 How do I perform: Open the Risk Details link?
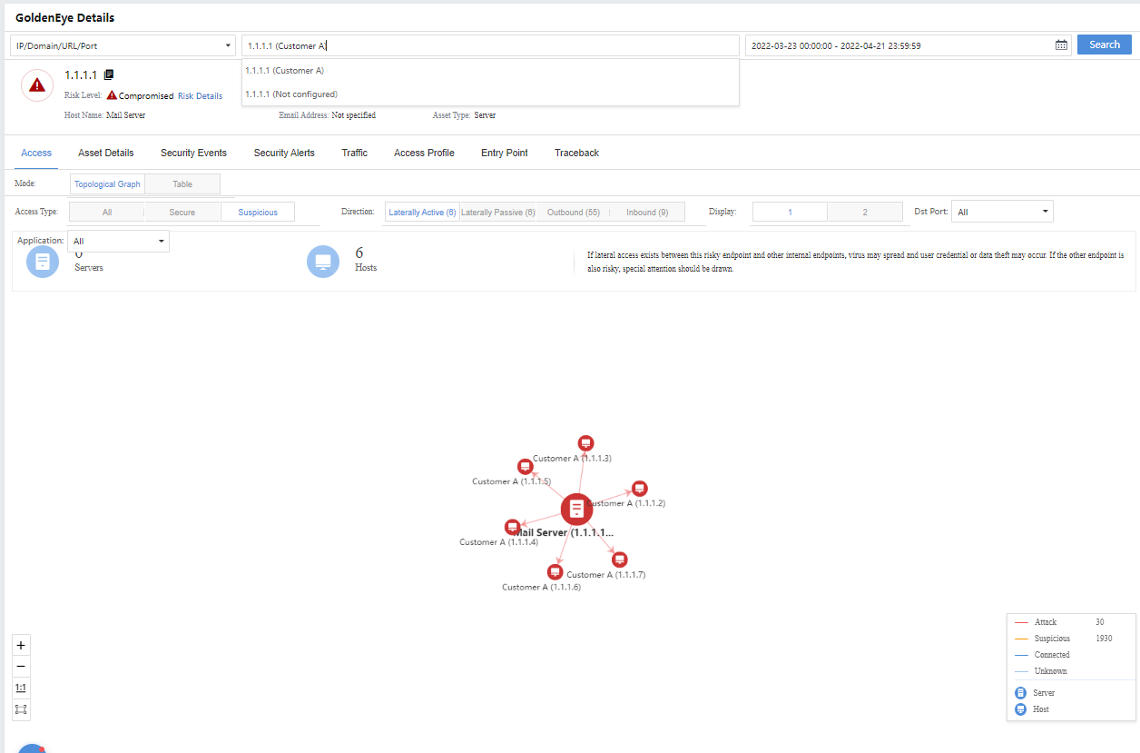tap(200, 96)
